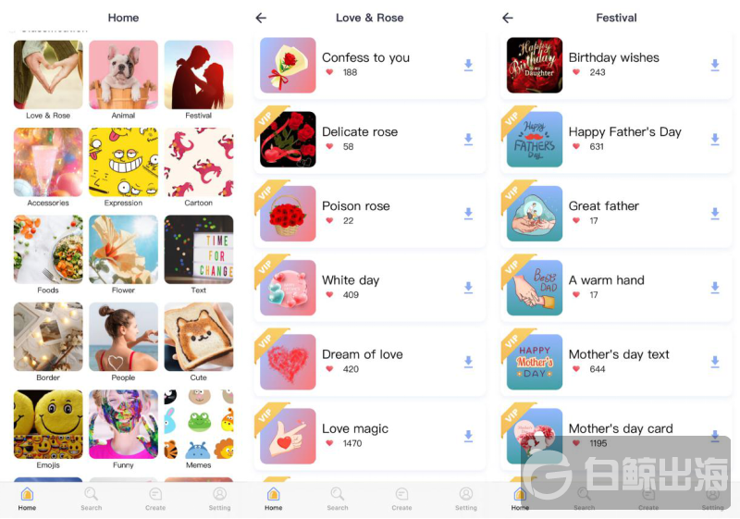
Task: Switch to Create tab in left screen
Action: coord(155,500)
